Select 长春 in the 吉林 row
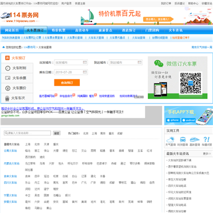This screenshot has width=213, height=213. tap(103, 176)
